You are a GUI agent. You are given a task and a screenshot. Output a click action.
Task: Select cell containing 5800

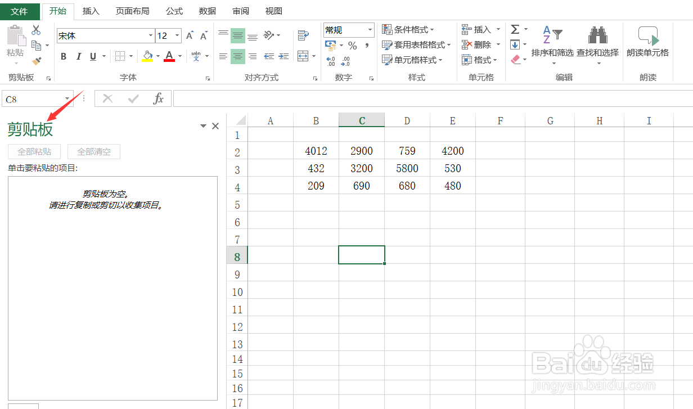(x=407, y=168)
